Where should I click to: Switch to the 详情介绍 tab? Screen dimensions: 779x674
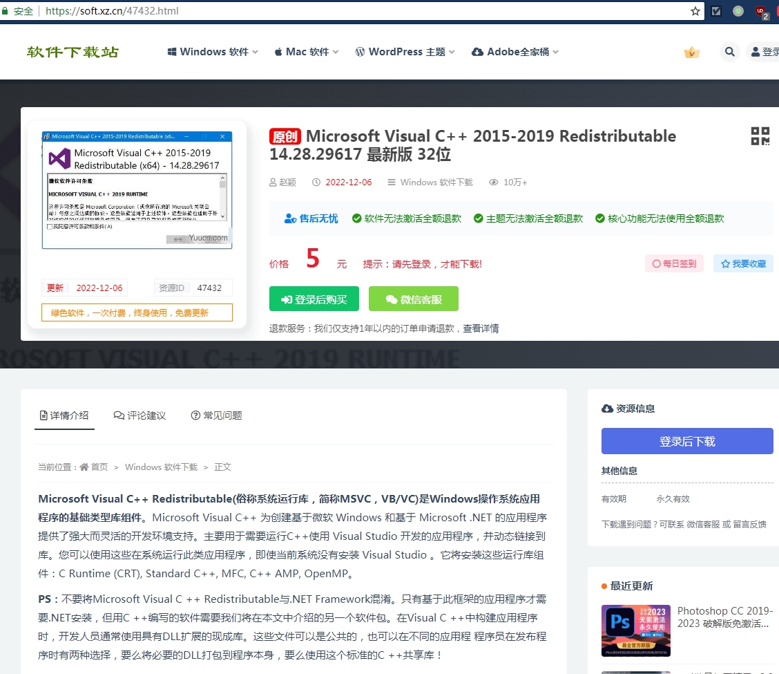(x=65, y=415)
